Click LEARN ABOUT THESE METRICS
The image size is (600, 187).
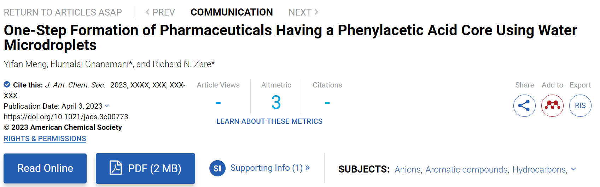269,121
